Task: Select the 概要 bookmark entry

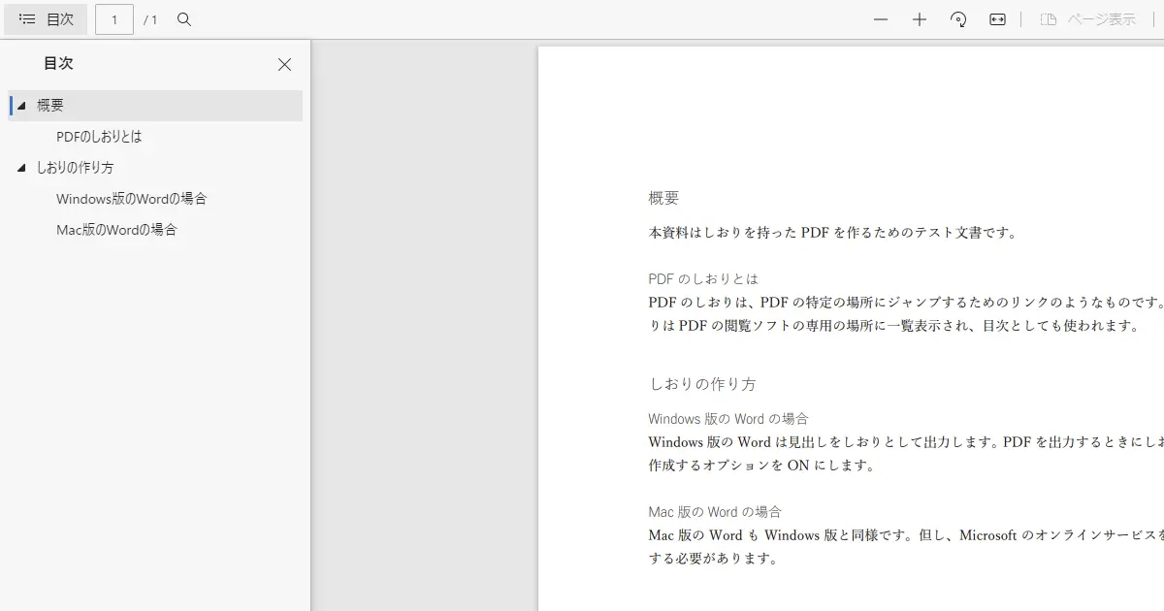Action: [155, 106]
